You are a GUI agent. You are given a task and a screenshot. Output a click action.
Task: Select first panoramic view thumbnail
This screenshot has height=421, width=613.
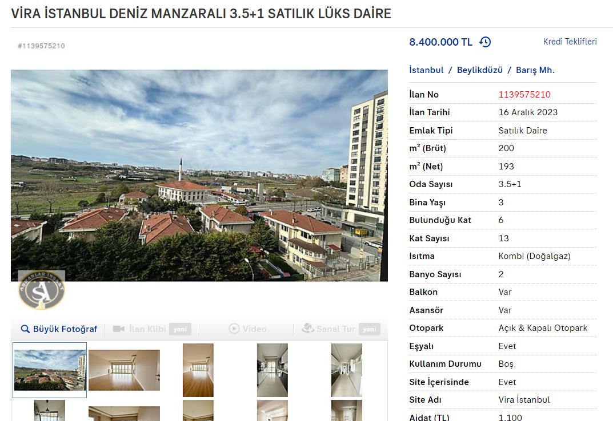[50, 370]
